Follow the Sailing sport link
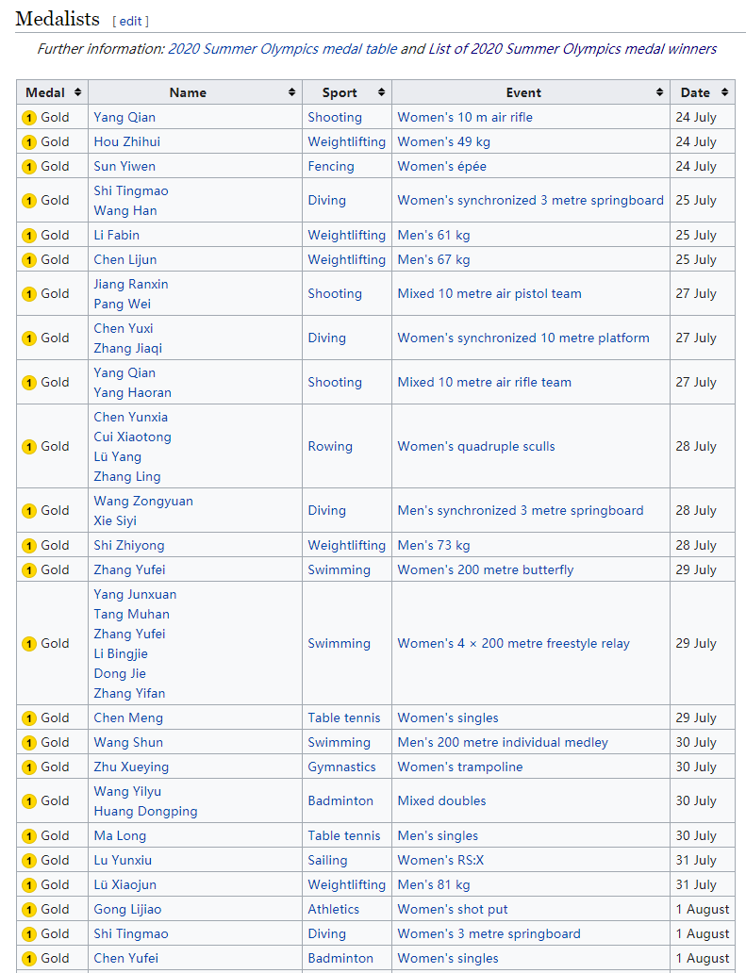 coord(327,861)
